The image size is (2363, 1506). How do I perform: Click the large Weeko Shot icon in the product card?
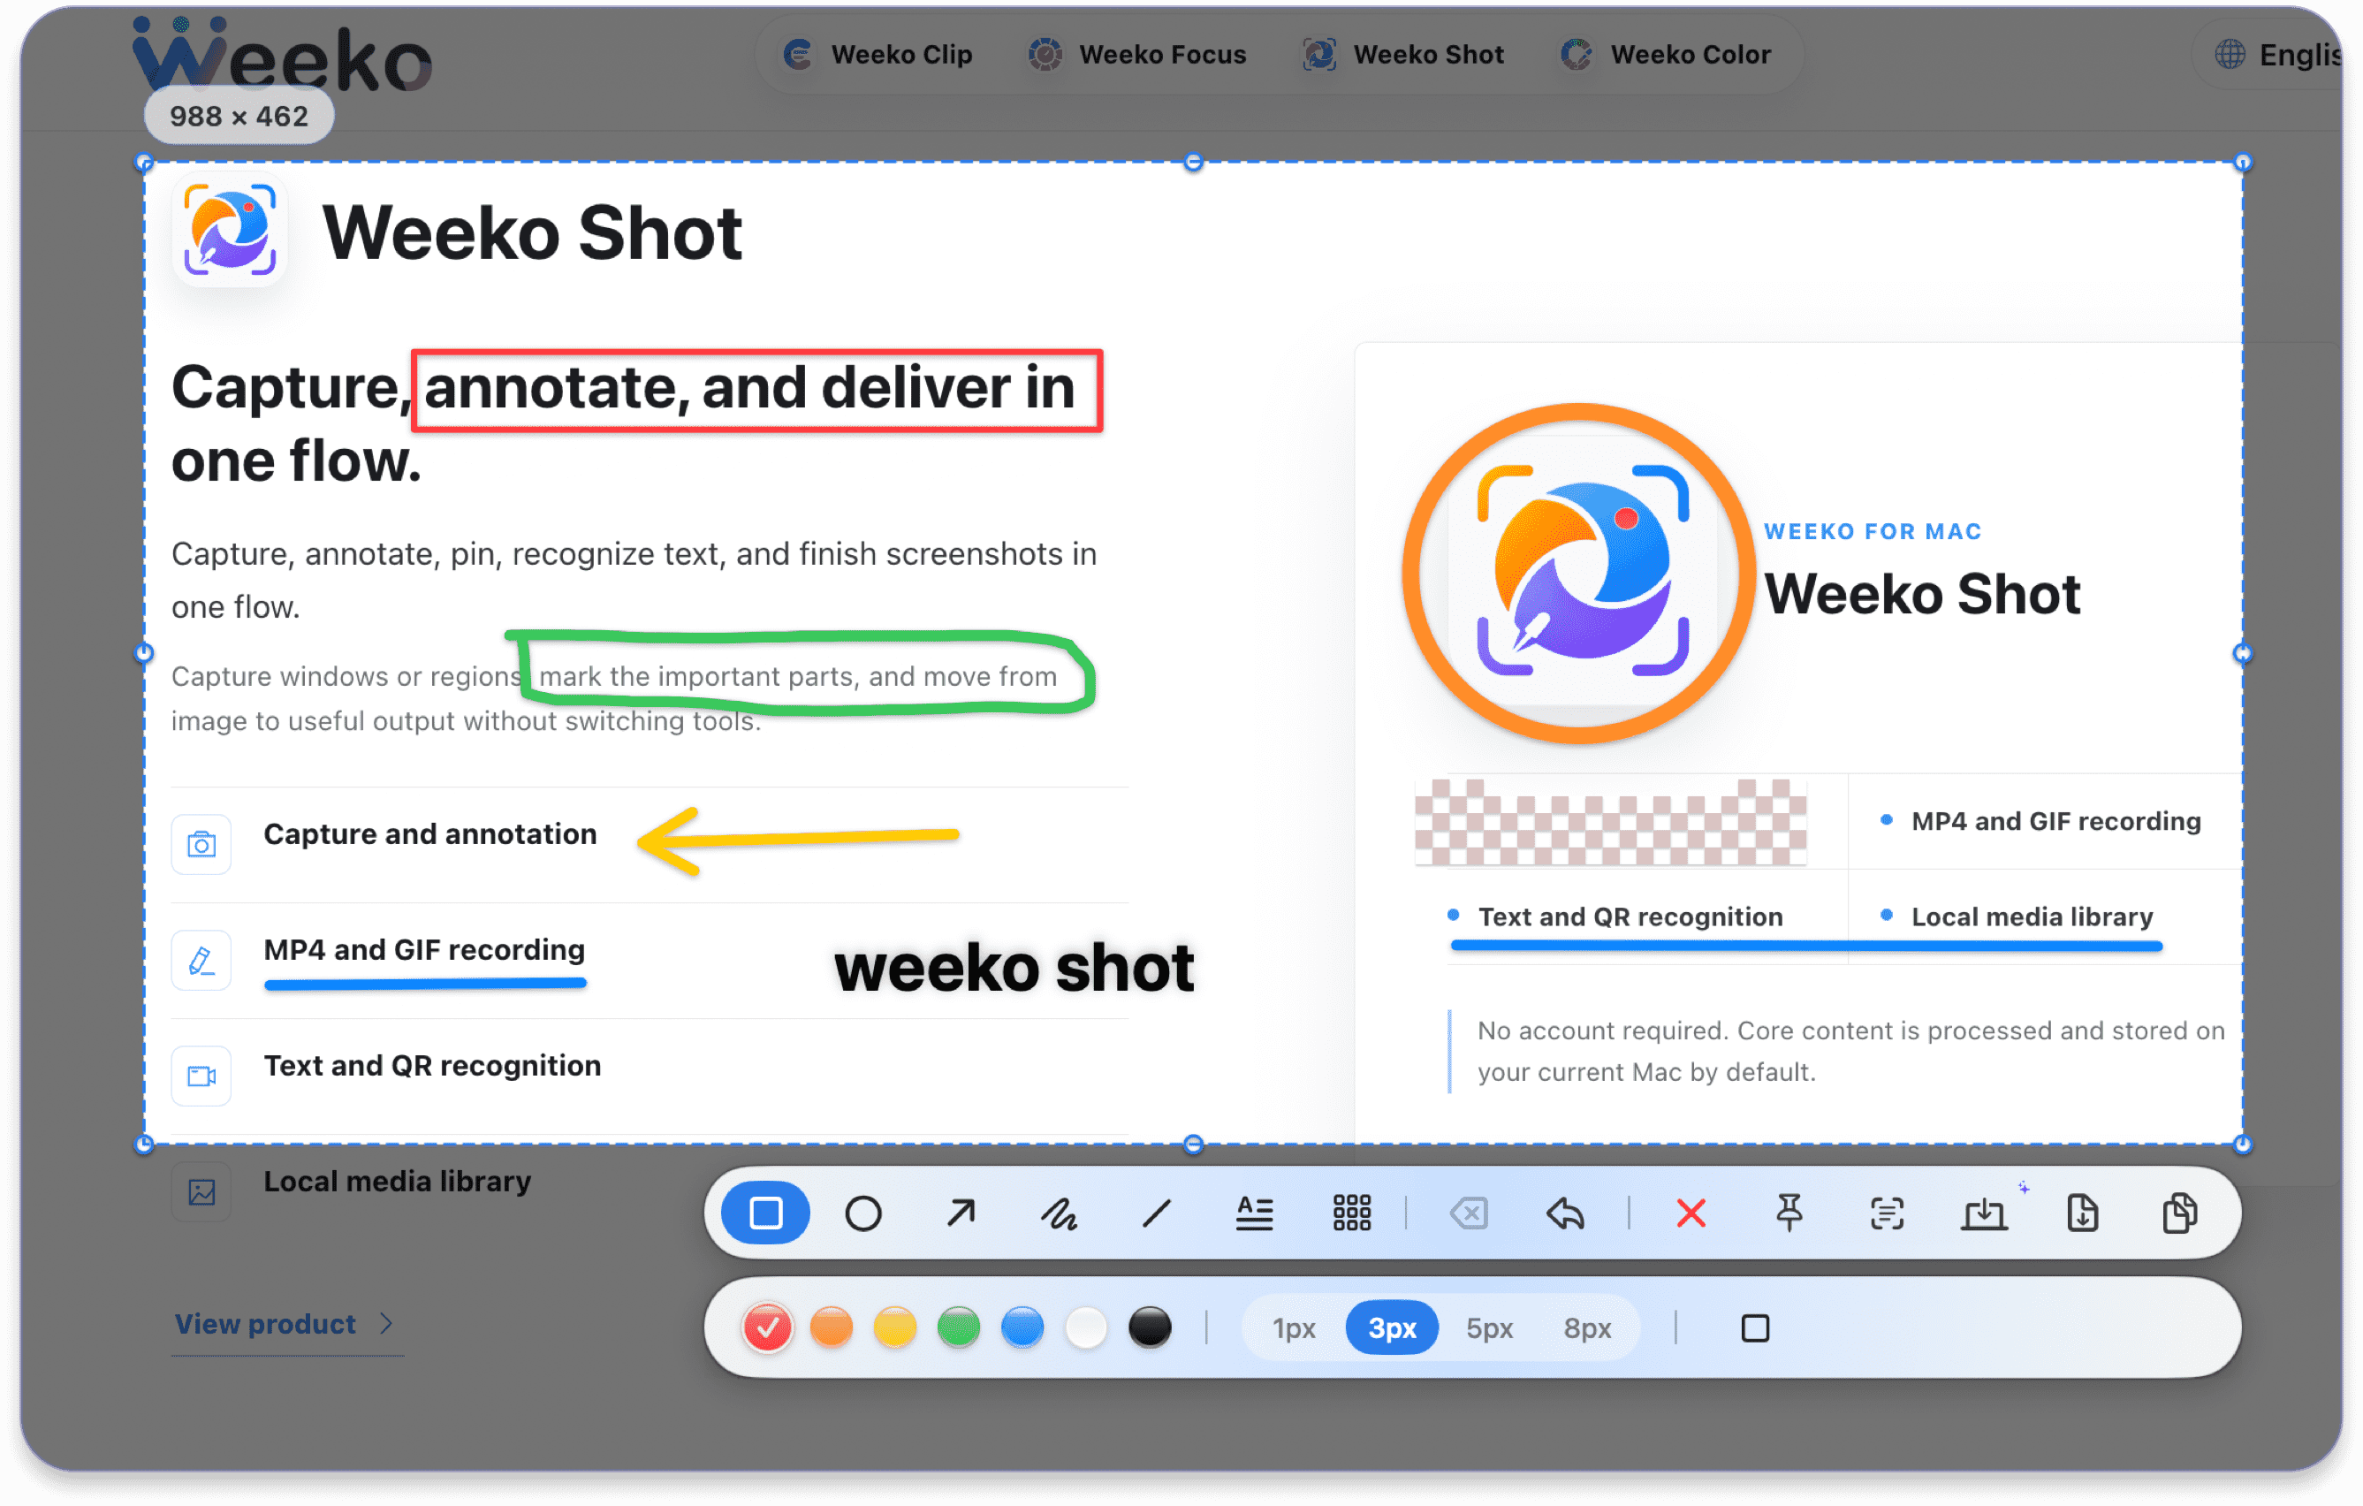tap(1581, 571)
